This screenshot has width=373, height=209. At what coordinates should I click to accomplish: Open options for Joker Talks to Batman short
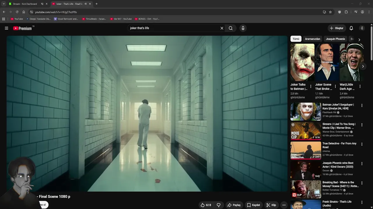(311, 87)
